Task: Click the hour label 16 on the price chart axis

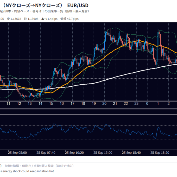Action: 62,104
